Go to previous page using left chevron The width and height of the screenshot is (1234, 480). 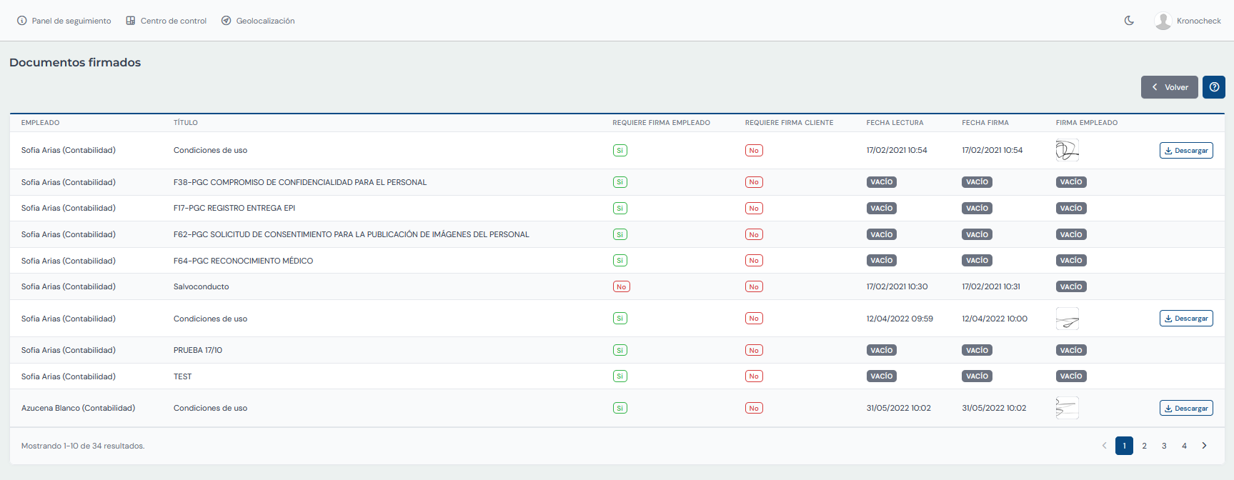click(x=1104, y=446)
